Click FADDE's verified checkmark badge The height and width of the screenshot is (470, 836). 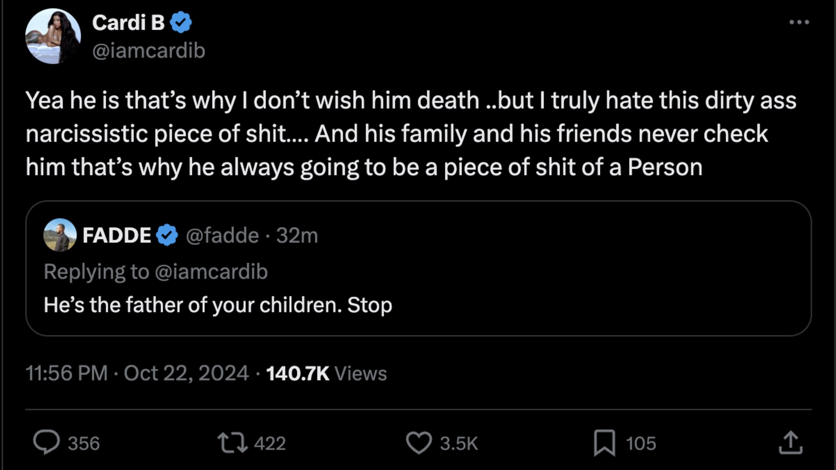[x=167, y=235]
